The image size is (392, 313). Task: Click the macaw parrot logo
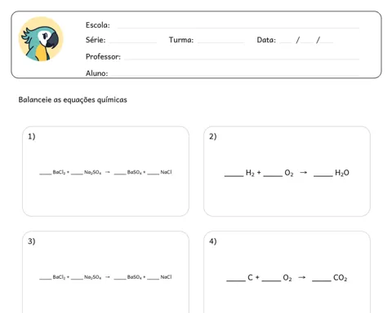(41, 39)
